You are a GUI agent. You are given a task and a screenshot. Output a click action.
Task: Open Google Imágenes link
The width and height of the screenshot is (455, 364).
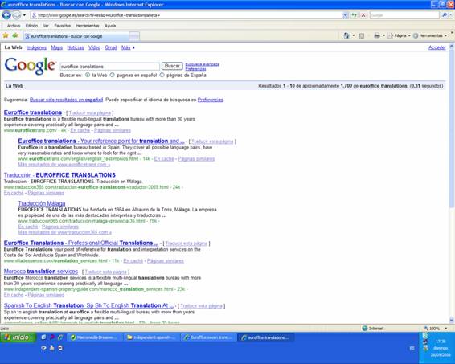pyautogui.click(x=36, y=47)
